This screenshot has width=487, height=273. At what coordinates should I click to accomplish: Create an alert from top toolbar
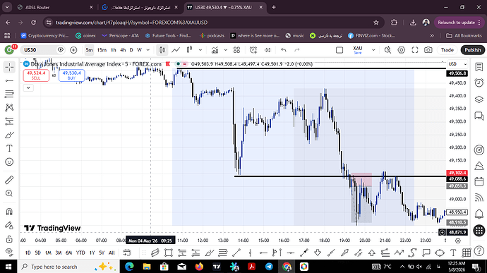253,50
